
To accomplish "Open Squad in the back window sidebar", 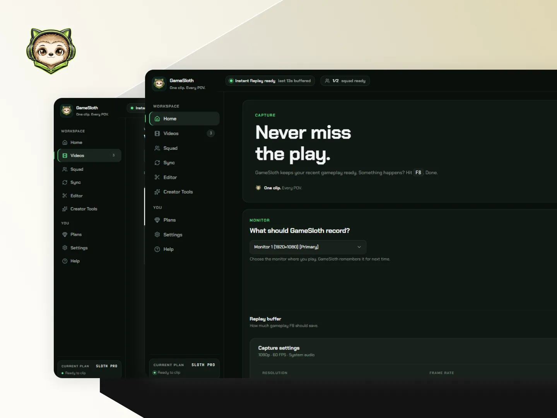I will click(89, 170).
